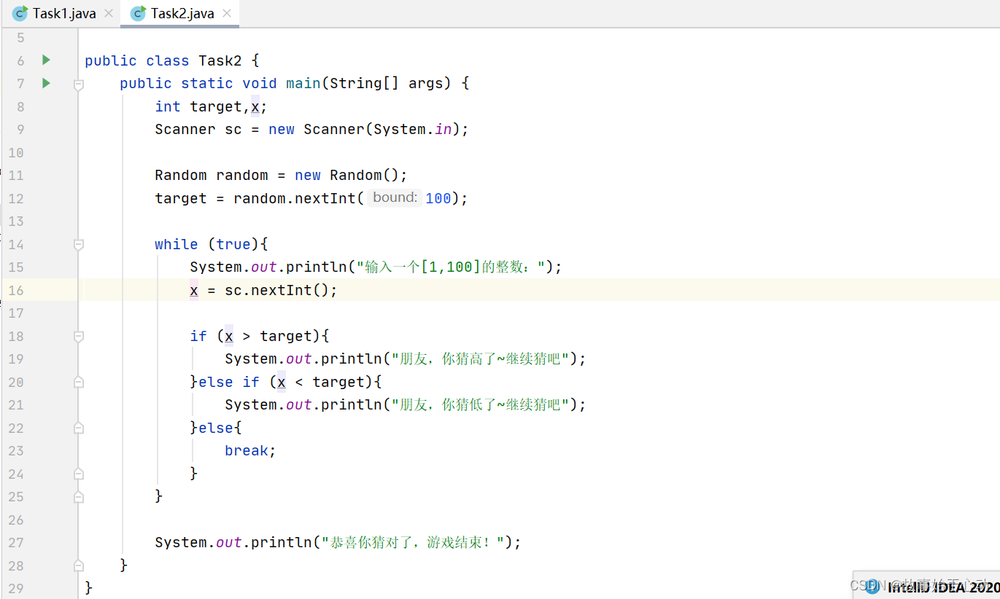Run the main method from its gutter arrow
The image size is (1000, 599).
pos(46,83)
